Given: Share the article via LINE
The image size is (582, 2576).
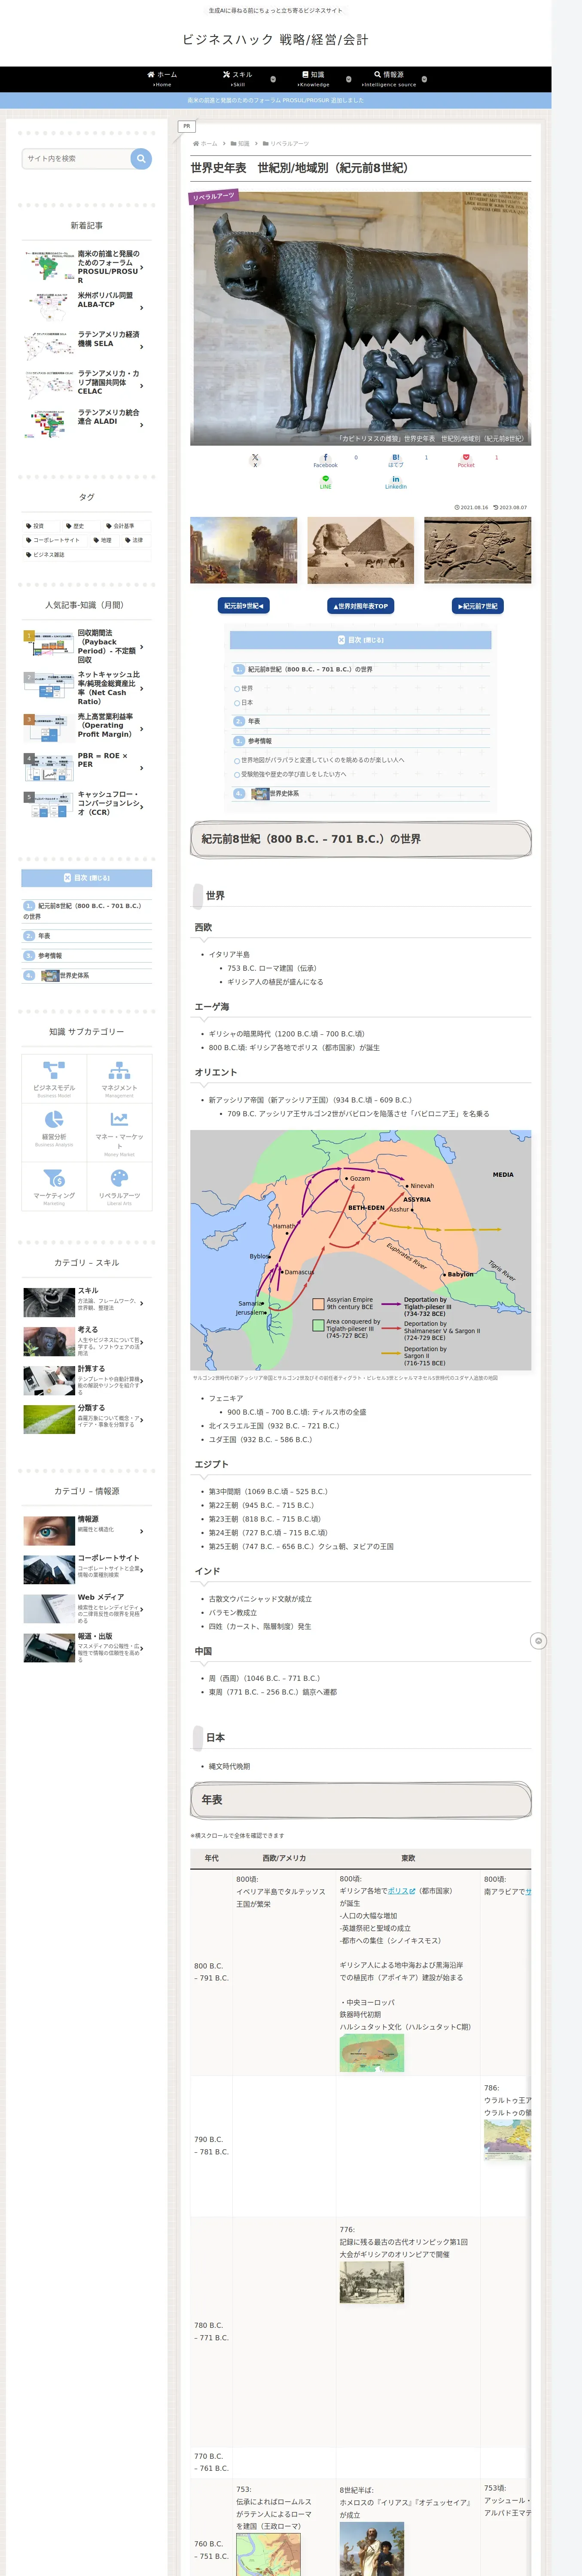Looking at the screenshot, I should pyautogui.click(x=325, y=482).
